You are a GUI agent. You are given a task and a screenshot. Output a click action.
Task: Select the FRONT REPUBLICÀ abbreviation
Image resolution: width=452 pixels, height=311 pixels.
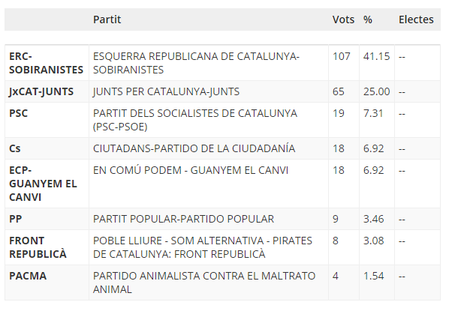tap(38, 247)
